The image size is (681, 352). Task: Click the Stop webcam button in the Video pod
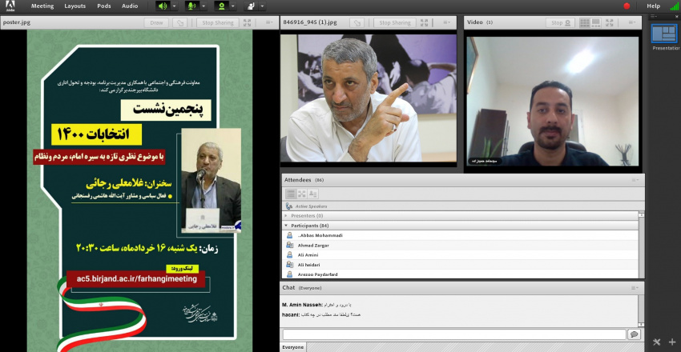(560, 23)
